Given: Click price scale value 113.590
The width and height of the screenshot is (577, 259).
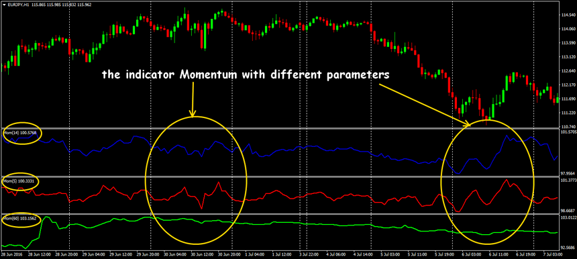Looking at the screenshot, I should tap(568, 44).
